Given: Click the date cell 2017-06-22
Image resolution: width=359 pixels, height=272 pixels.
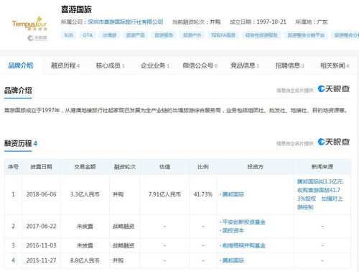Looking at the screenshot, I should click(x=41, y=226).
